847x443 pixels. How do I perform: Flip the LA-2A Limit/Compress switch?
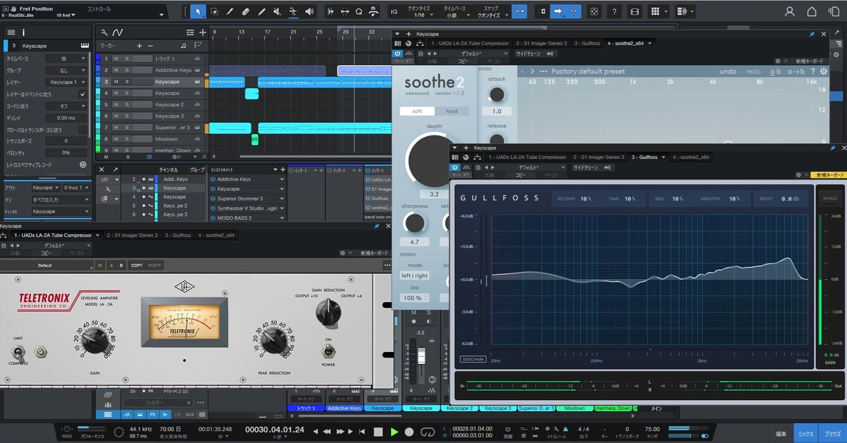click(x=19, y=352)
